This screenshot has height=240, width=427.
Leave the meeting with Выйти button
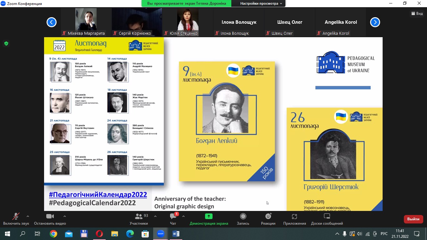(x=413, y=219)
